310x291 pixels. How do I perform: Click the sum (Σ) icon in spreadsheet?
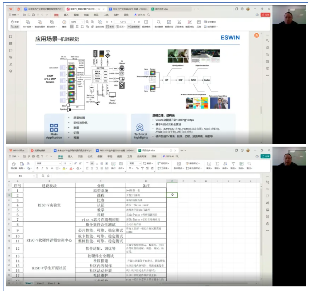click(217, 164)
